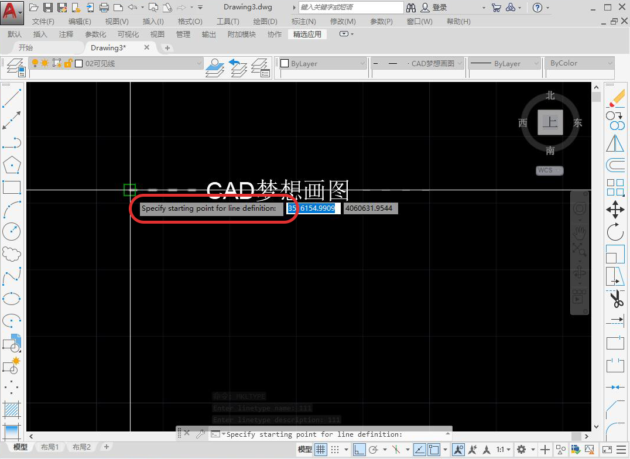Expand the quick access toolbar customize arrow
Image resolution: width=630 pixels, height=459 pixels.
[200, 7]
